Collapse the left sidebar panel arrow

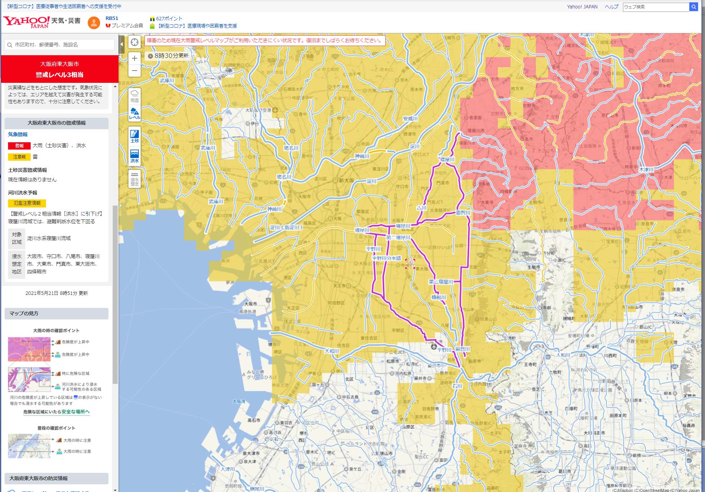coord(122,44)
